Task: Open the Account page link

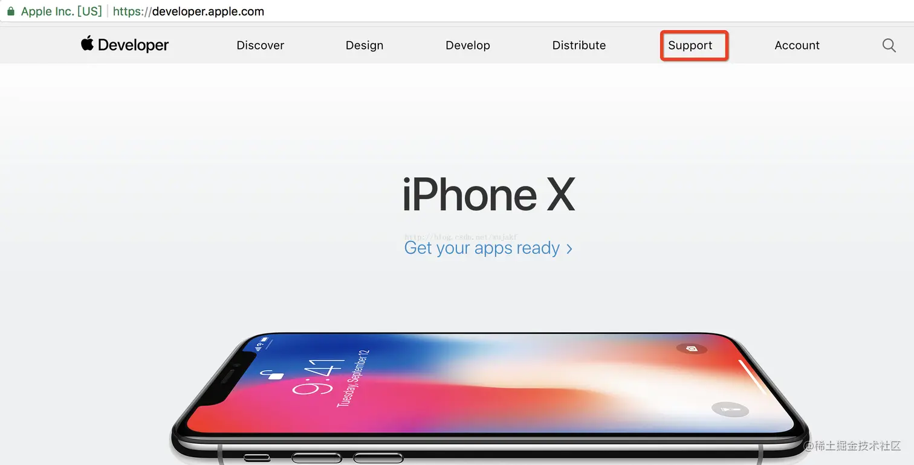Action: [x=797, y=45]
